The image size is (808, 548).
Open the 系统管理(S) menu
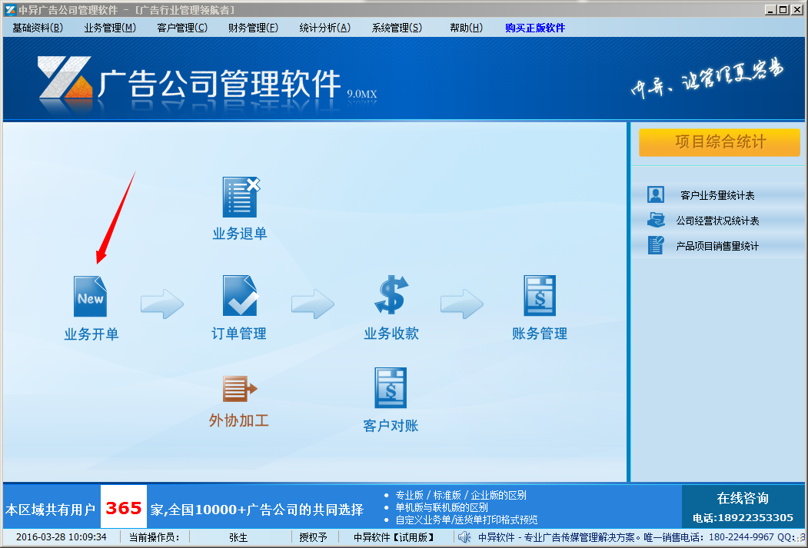click(x=397, y=28)
